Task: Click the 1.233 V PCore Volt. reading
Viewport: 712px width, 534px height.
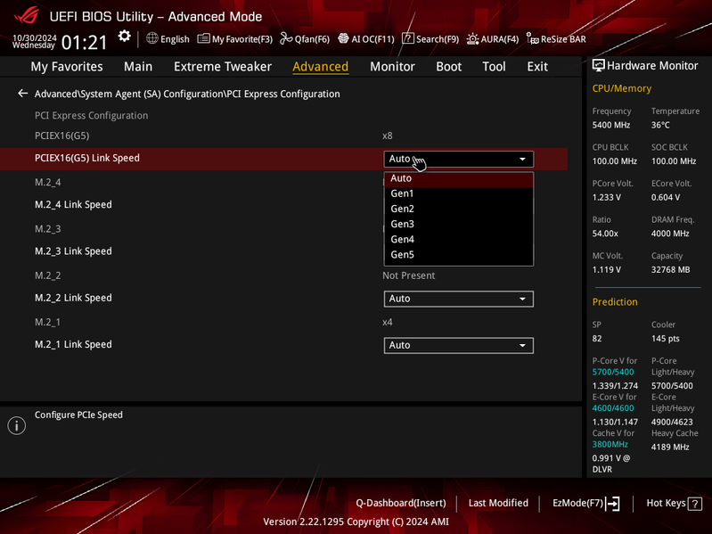Action: (607, 198)
